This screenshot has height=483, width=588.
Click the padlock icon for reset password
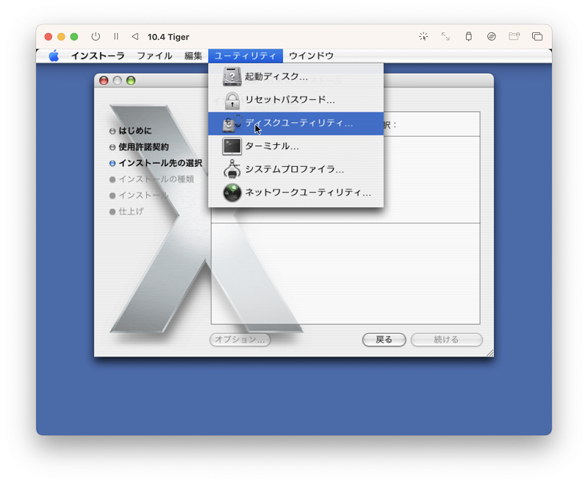click(x=232, y=100)
